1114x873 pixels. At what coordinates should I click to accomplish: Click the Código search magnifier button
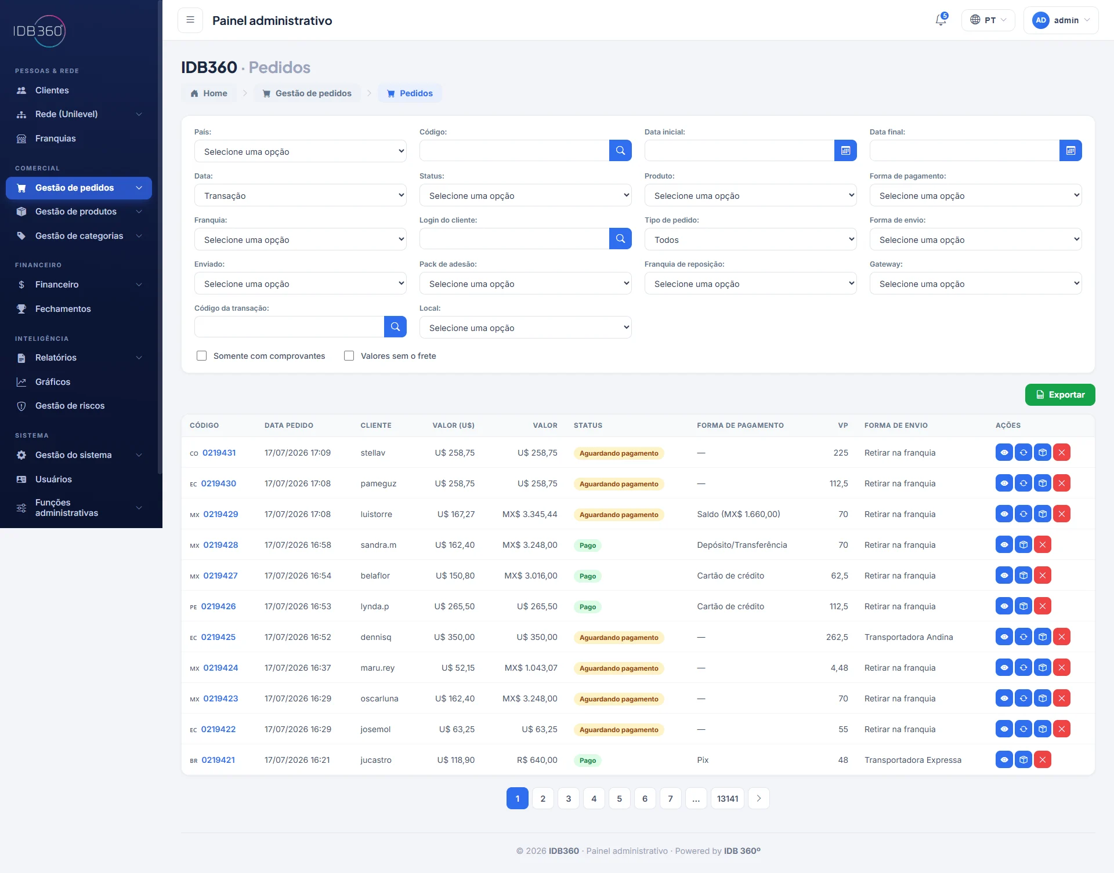[x=620, y=151]
